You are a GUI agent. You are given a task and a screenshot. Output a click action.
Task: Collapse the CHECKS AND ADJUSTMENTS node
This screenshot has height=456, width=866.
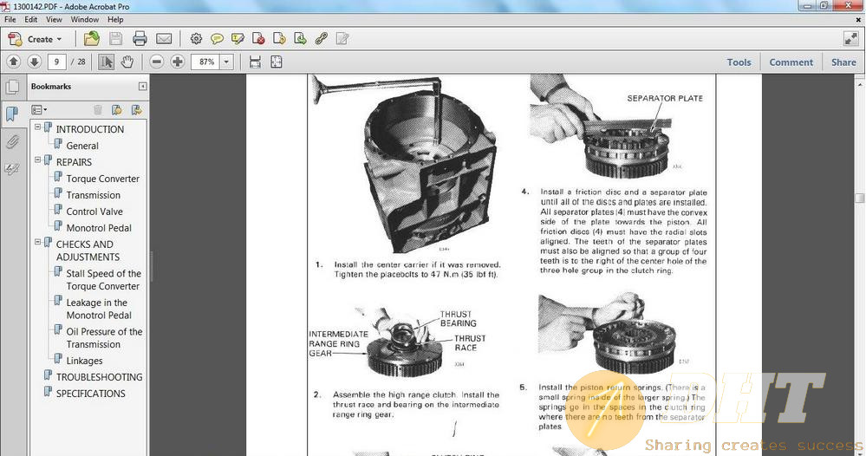(37, 243)
